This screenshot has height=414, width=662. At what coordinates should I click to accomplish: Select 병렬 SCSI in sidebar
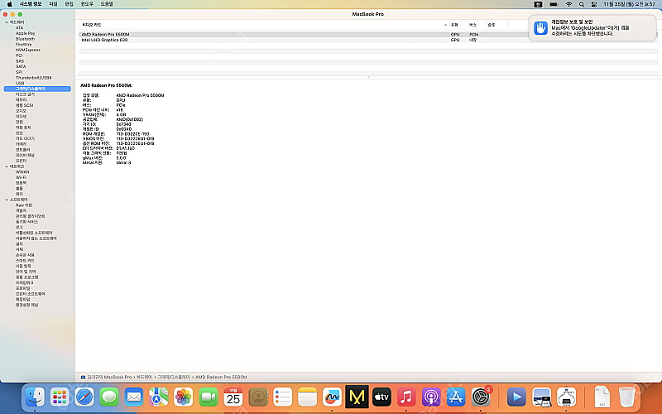25,105
